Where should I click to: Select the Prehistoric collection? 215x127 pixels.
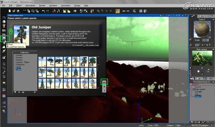[20, 65]
